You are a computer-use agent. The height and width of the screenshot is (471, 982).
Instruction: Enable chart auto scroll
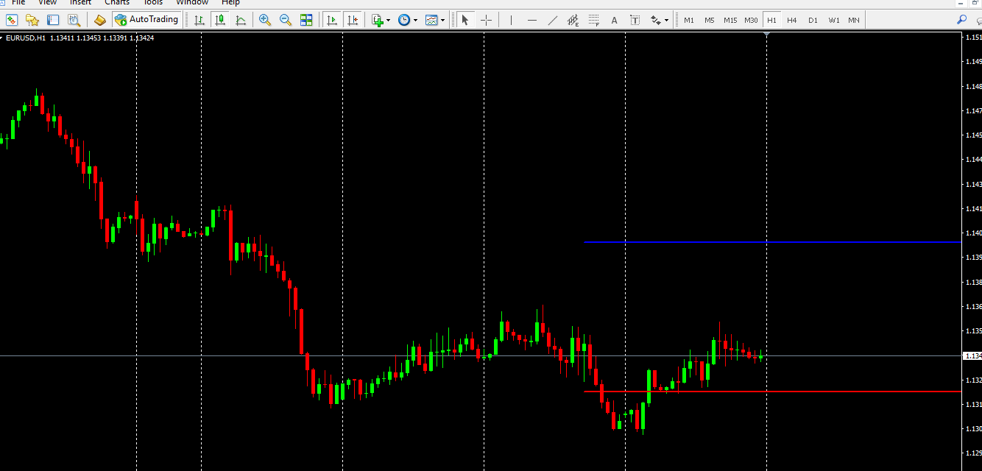pos(332,20)
